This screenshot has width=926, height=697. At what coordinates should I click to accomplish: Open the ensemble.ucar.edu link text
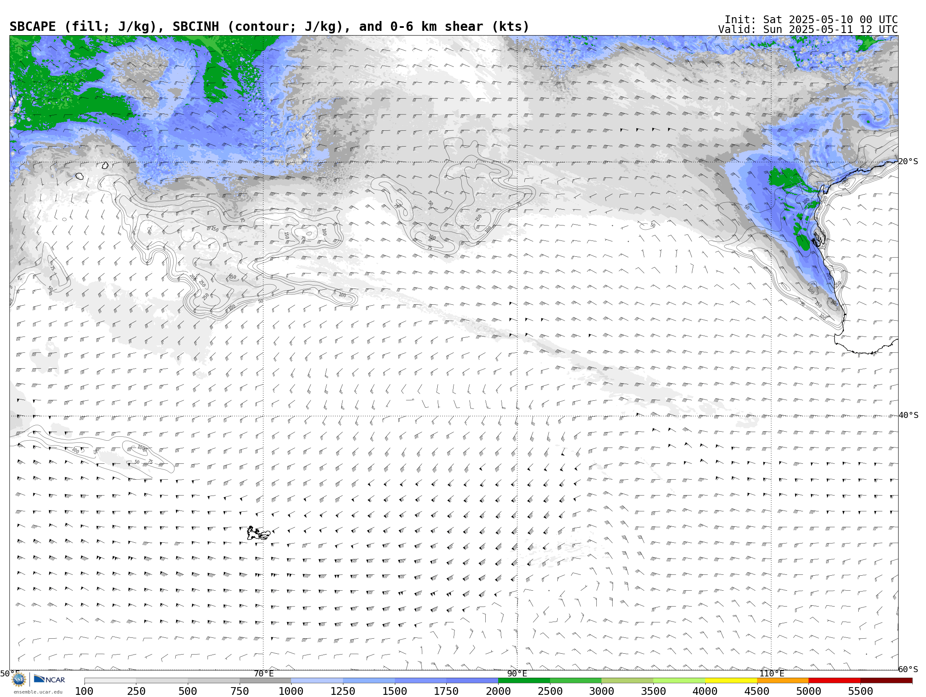[38, 692]
